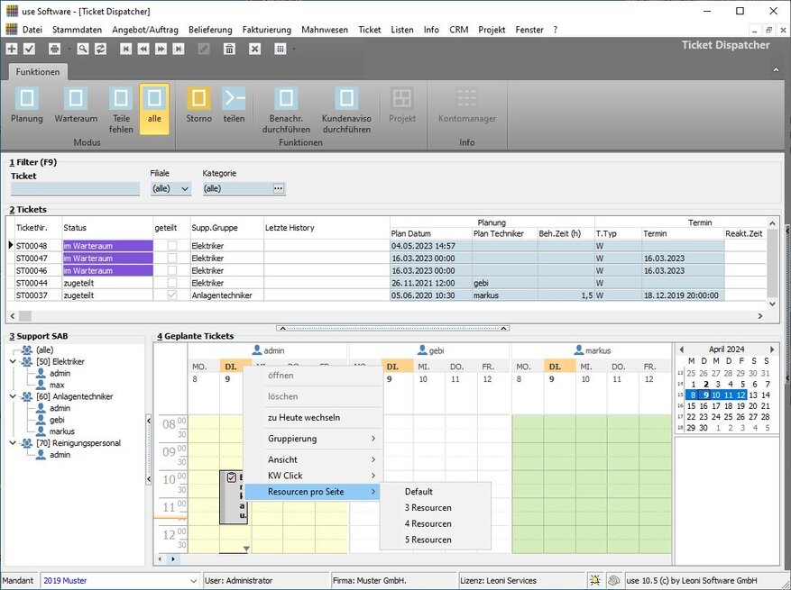Click the refresh icon in toolbar
791x590 pixels.
click(100, 49)
